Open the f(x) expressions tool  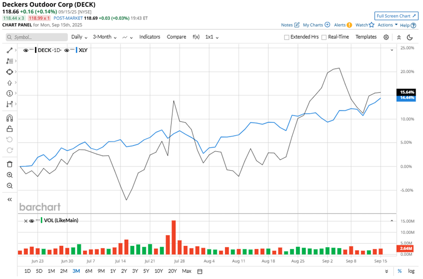point(196,37)
